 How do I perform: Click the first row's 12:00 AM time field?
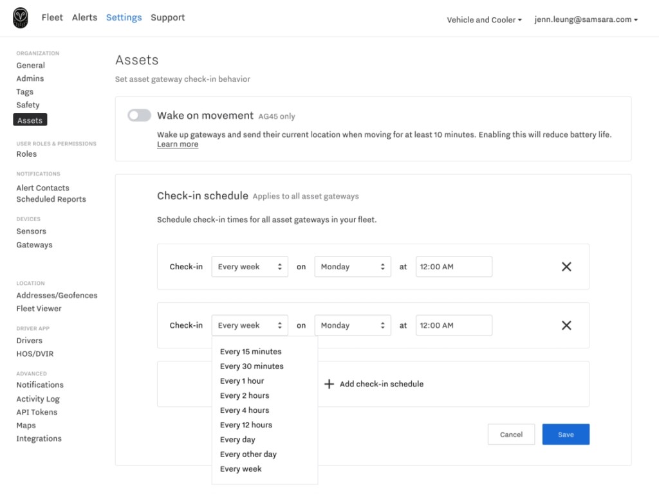[x=454, y=267]
